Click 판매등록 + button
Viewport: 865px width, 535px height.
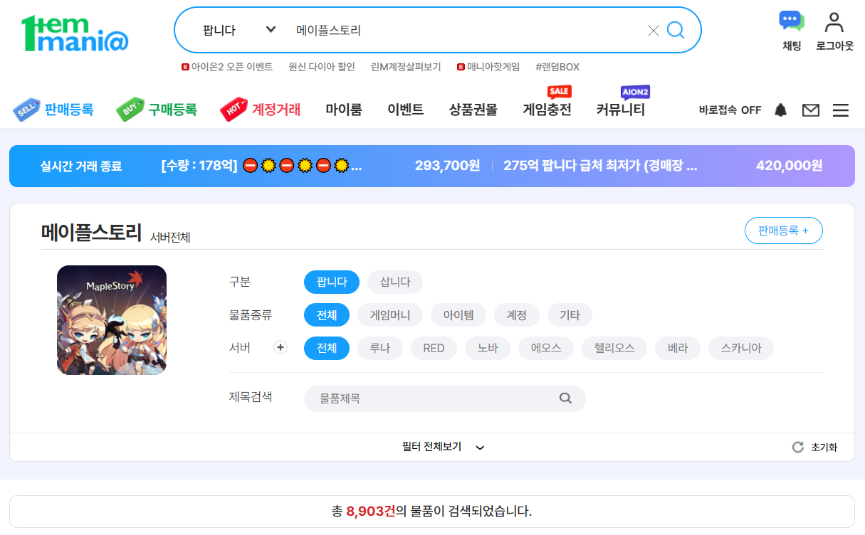click(x=784, y=231)
